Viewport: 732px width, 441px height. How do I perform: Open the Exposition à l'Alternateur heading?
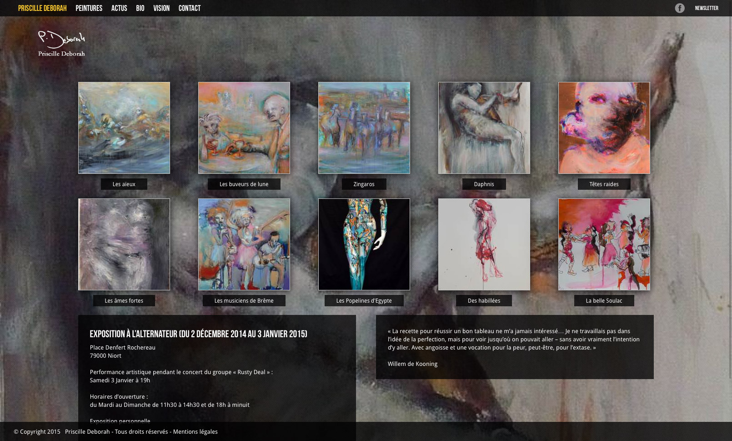click(198, 334)
